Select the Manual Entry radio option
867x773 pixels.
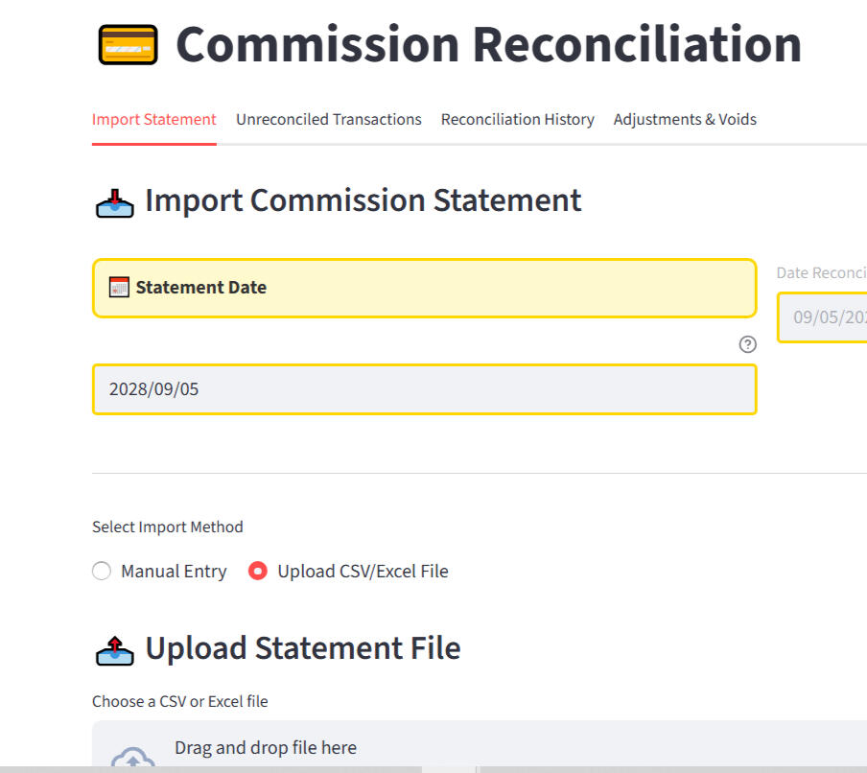coord(102,572)
